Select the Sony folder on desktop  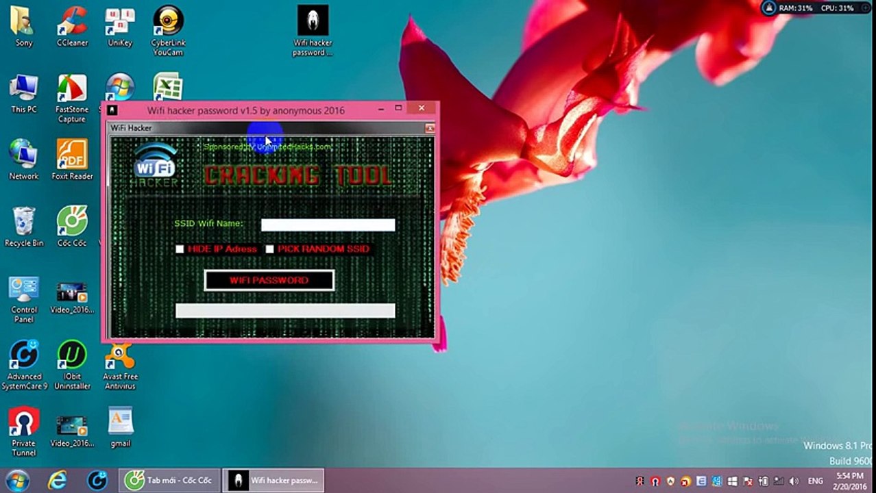24,27
